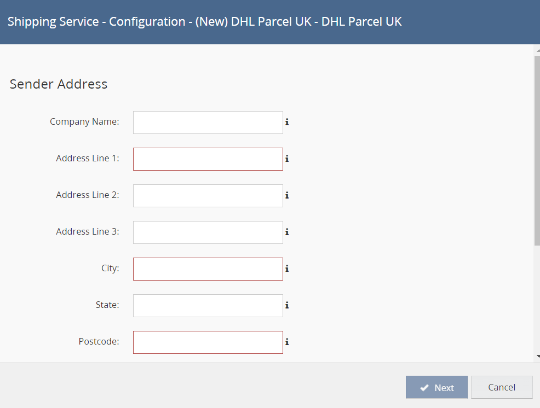Click the scroll up arrow
Screen dimensions: 540x408
click(537, 50)
